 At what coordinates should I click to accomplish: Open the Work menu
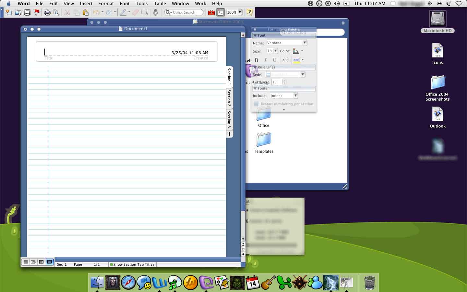200,4
